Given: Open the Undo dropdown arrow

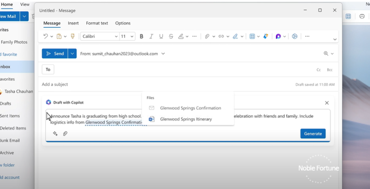Looking at the screenshot, I should click(x=52, y=36).
